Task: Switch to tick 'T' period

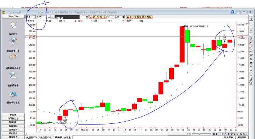Action: point(105,17)
